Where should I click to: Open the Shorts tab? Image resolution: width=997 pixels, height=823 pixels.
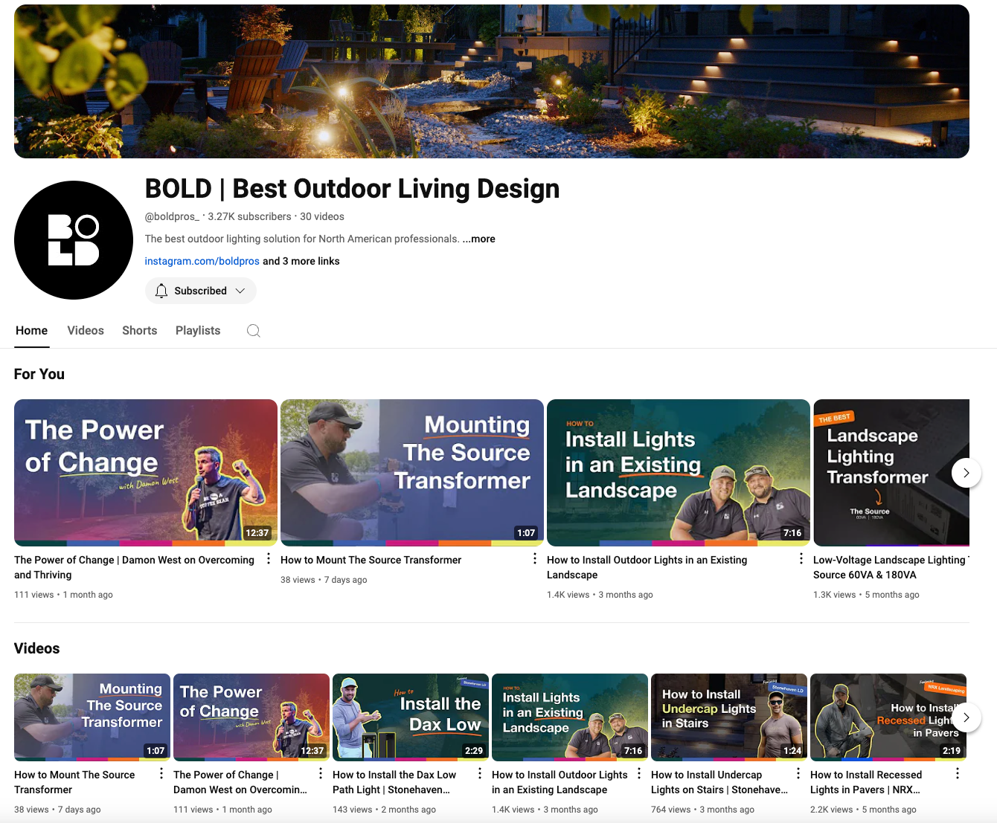(x=140, y=331)
